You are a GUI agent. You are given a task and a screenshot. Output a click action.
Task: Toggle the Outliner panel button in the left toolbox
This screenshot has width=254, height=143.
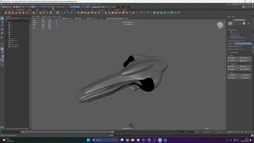coord(2,60)
